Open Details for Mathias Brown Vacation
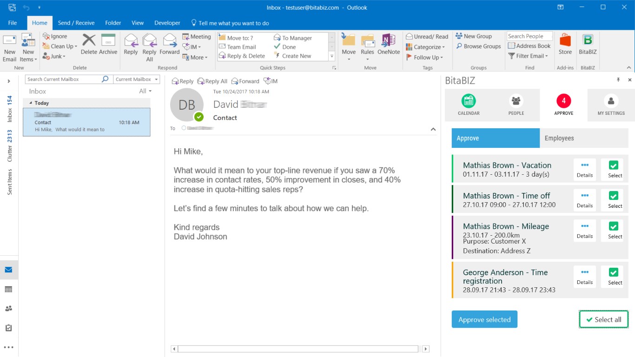The height and width of the screenshot is (357, 635). coord(585,169)
